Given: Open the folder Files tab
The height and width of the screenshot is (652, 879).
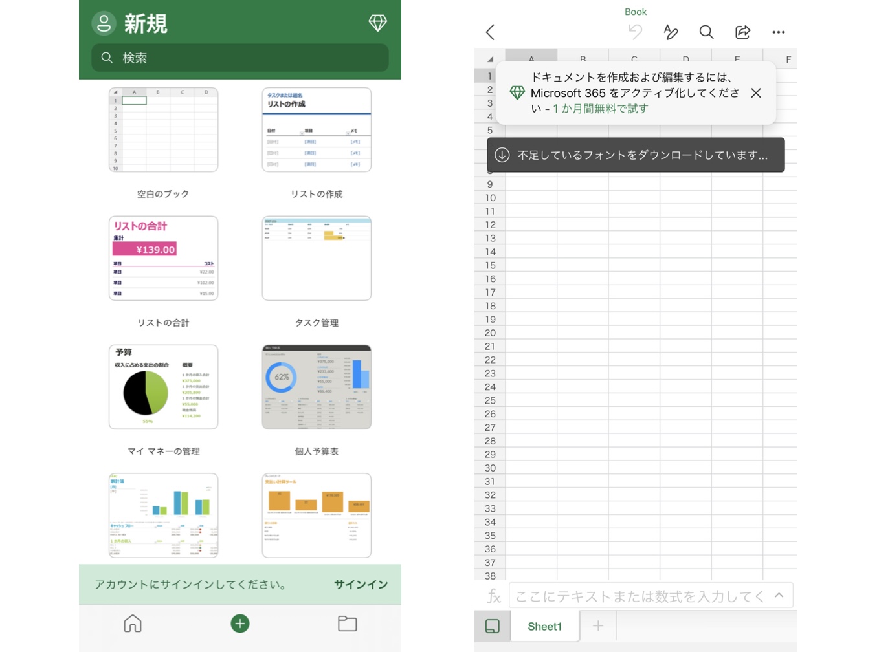Looking at the screenshot, I should click(348, 624).
